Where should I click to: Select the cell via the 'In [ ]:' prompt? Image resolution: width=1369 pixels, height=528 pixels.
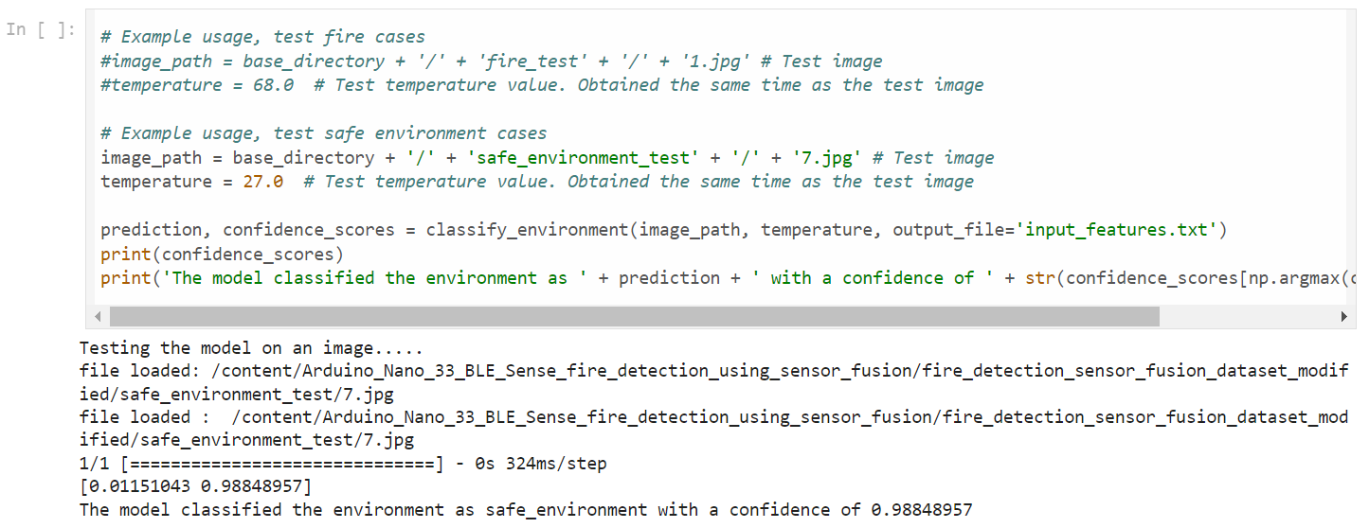pyautogui.click(x=41, y=29)
